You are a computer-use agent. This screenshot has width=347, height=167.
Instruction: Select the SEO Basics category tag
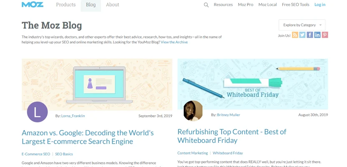click(x=64, y=154)
